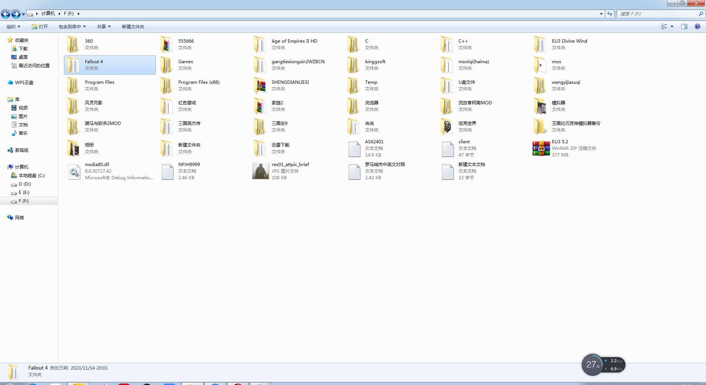Click 计算机 in the address breadcrumb
Screen dimensions: 706x385
tap(48, 14)
